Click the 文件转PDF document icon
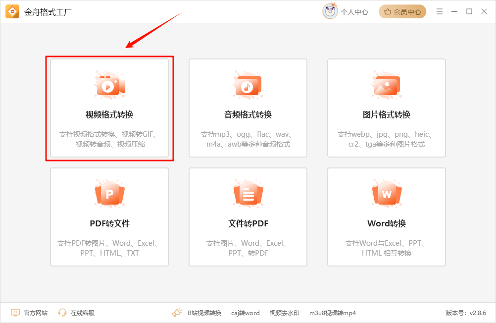The image size is (496, 323). (248, 194)
